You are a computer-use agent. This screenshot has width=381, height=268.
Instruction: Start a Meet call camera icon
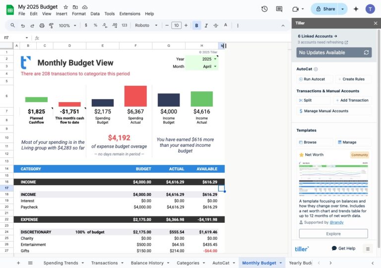pyautogui.click(x=295, y=9)
